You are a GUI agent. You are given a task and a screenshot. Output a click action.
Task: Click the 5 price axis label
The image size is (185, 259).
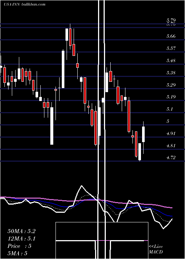tap(168, 121)
